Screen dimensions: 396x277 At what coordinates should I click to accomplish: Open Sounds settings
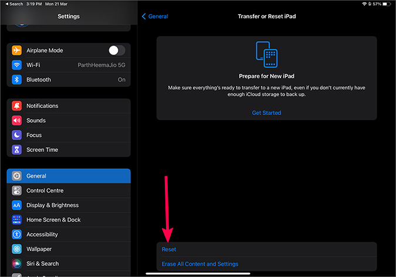pyautogui.click(x=69, y=120)
